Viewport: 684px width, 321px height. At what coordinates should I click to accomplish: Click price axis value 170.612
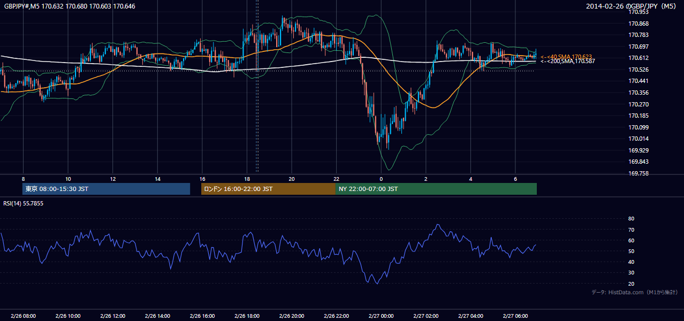(x=639, y=58)
